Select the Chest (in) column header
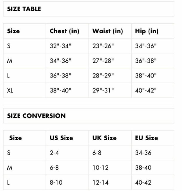Viewport: 191px width, 192px height. (x=65, y=31)
